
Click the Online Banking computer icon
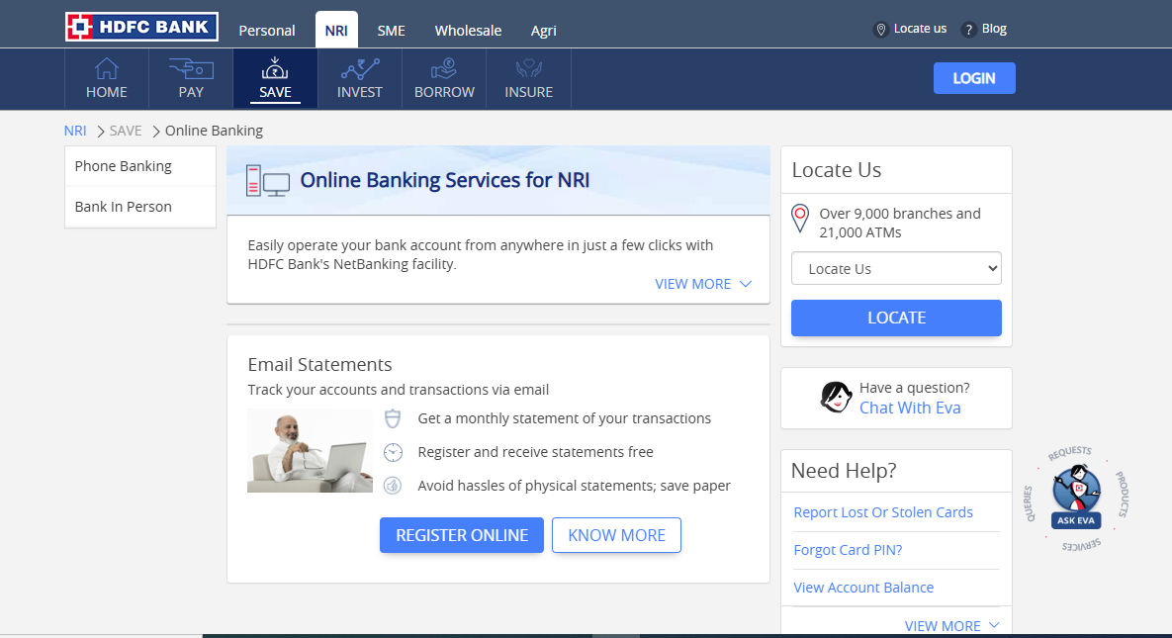[268, 180]
